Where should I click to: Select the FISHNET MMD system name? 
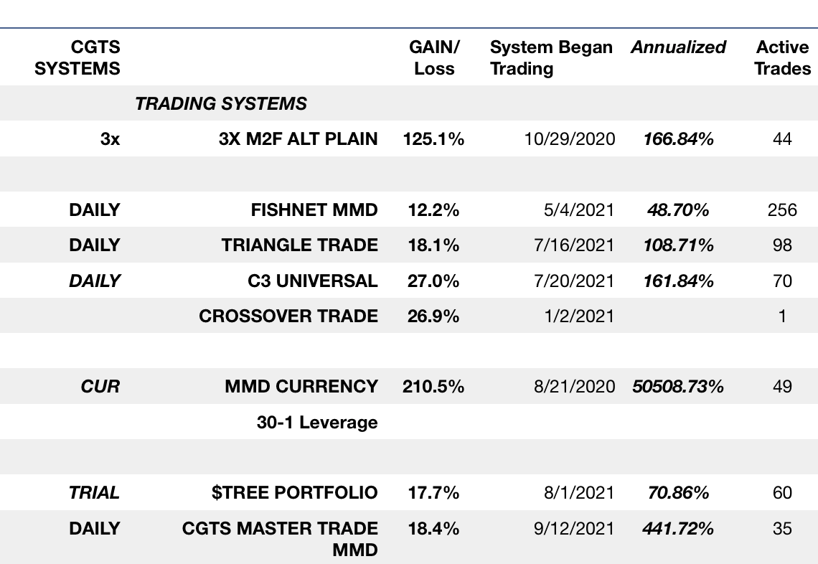314,210
